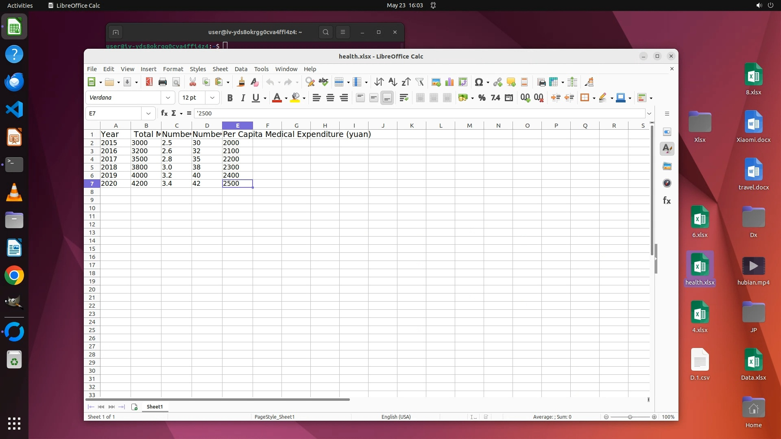Expand the Name Box dropdown
The image size is (781, 439).
tap(148, 113)
